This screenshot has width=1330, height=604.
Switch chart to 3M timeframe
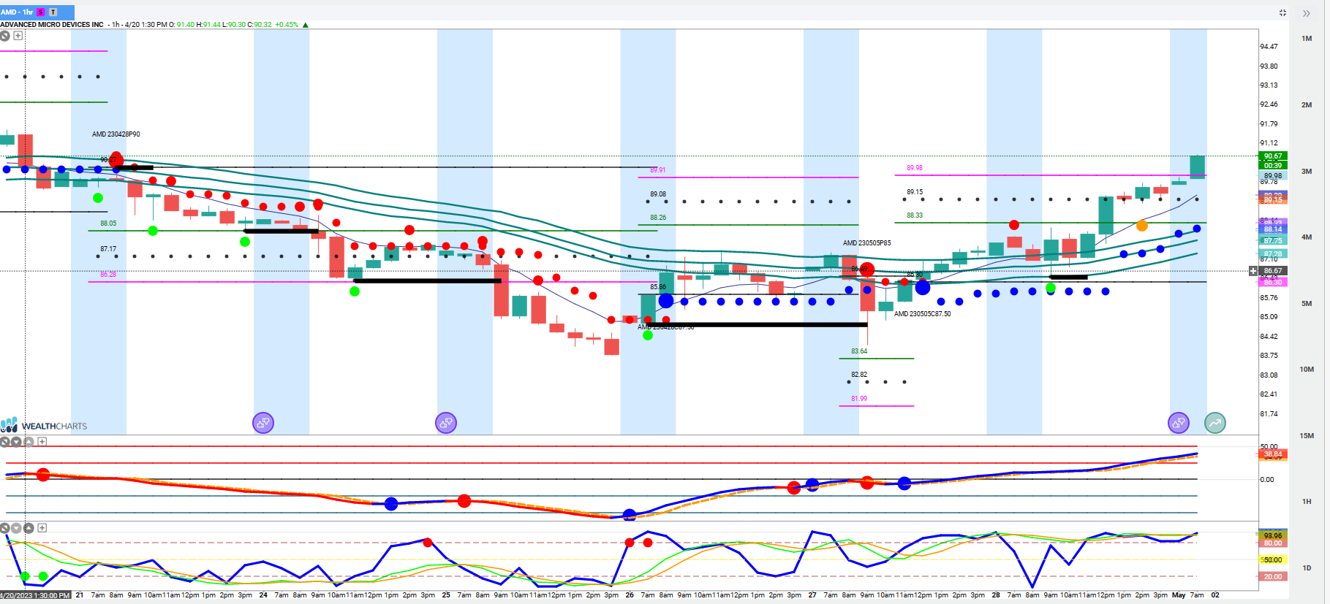point(1307,171)
